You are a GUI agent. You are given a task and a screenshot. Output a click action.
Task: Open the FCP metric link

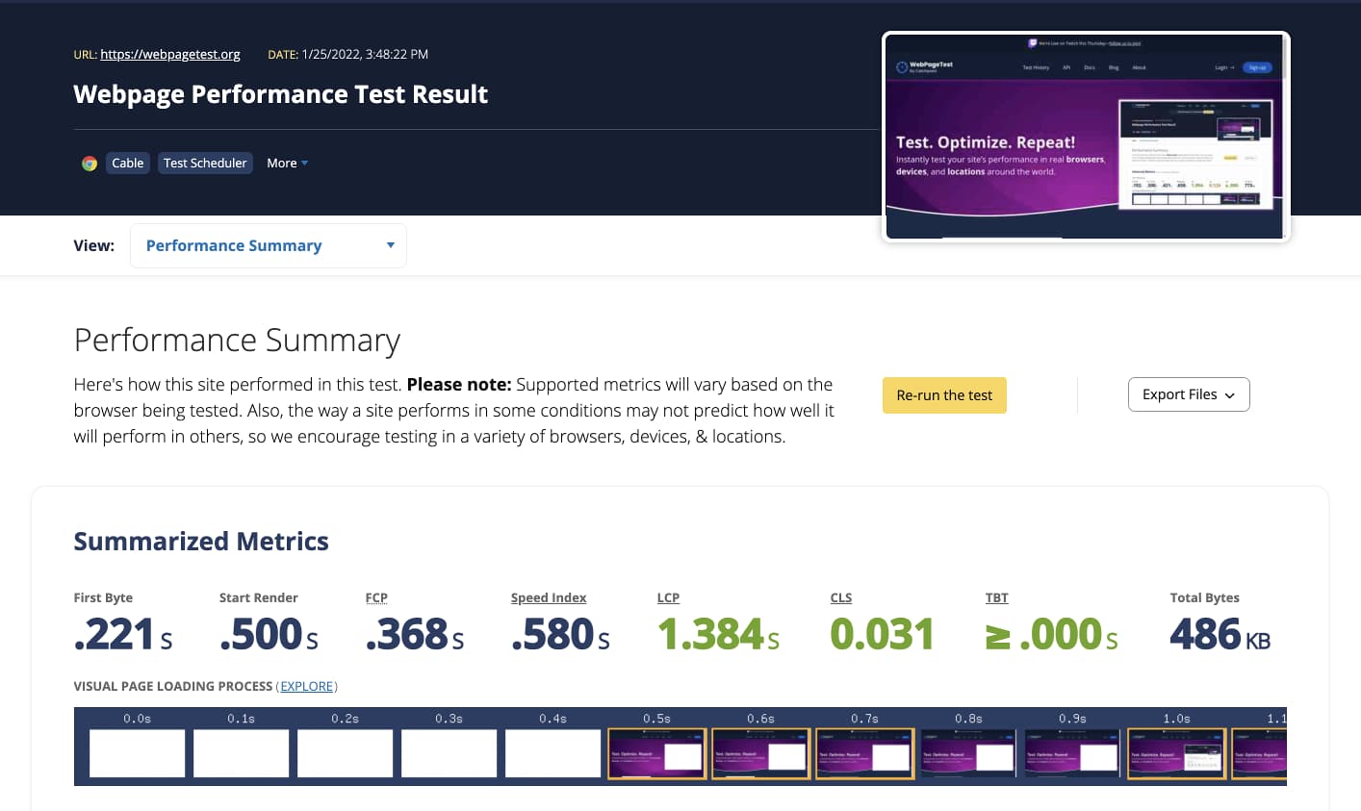point(376,597)
